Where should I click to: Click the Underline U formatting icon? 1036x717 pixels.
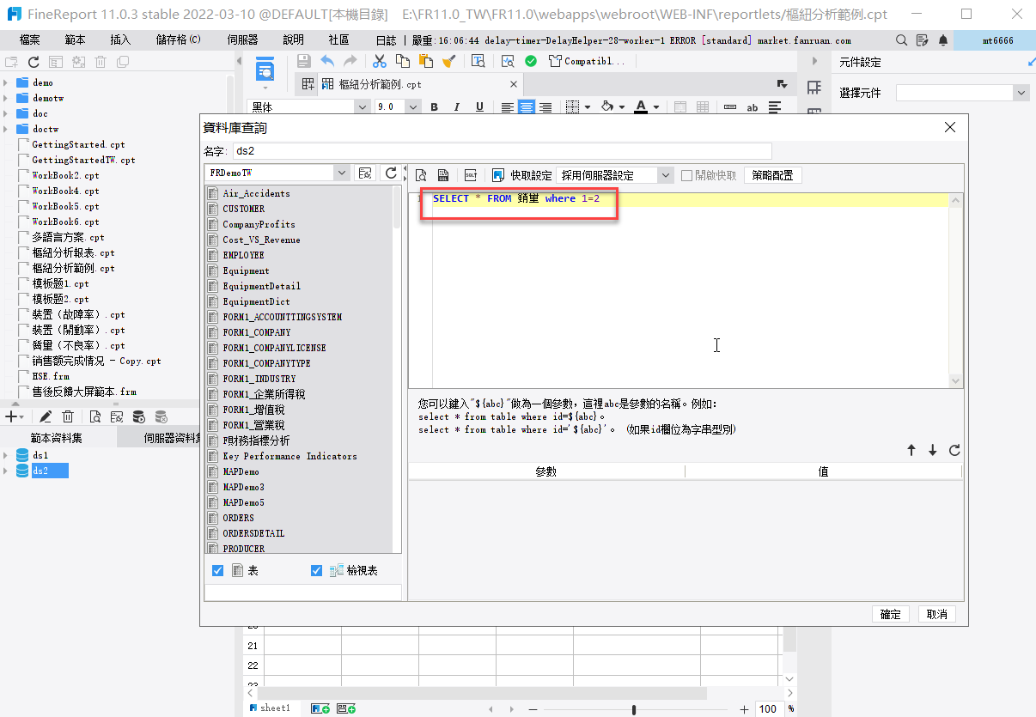point(479,107)
